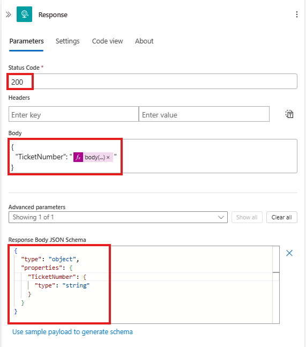Collapse the panel using the double chevron
This screenshot has height=347, width=306.
tap(8, 14)
